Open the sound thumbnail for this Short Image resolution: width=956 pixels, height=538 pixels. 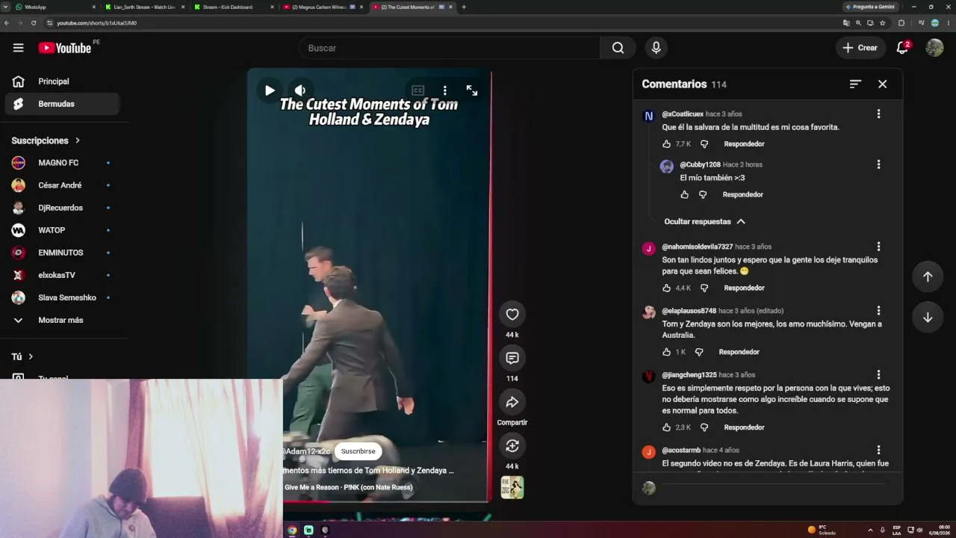[x=512, y=487]
